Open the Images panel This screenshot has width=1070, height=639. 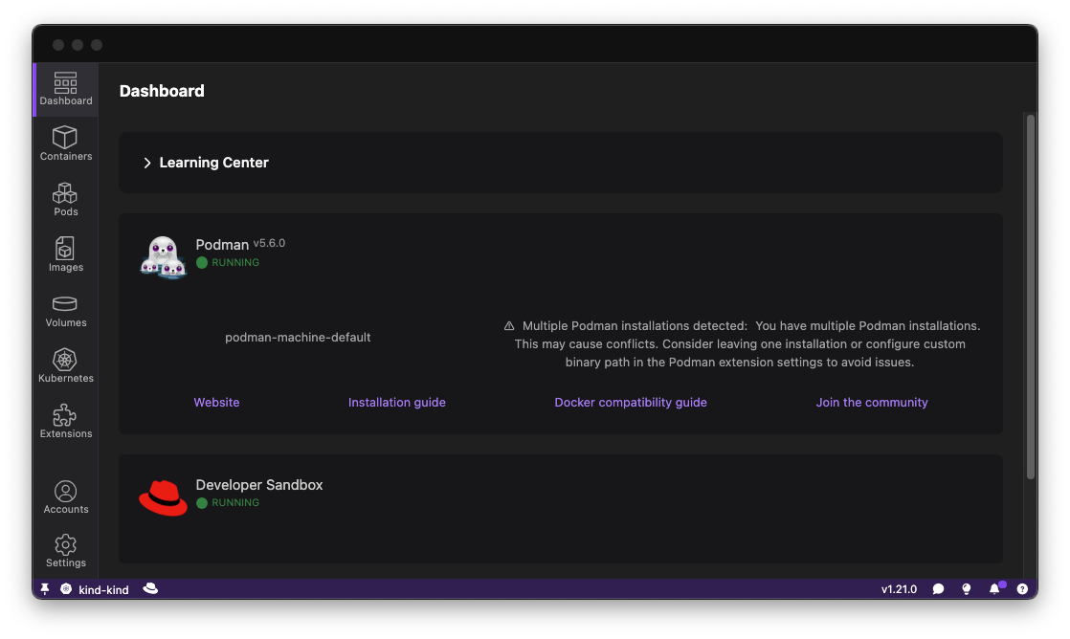click(x=65, y=254)
